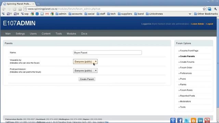Open a new browser tab

pyautogui.click(x=38, y=4)
